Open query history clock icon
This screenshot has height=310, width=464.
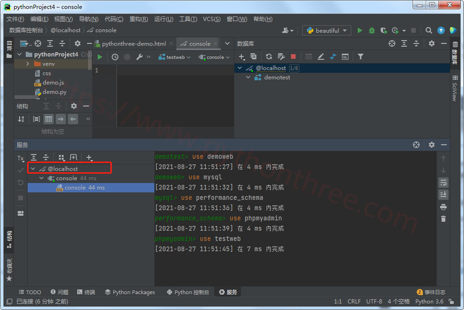click(x=115, y=57)
